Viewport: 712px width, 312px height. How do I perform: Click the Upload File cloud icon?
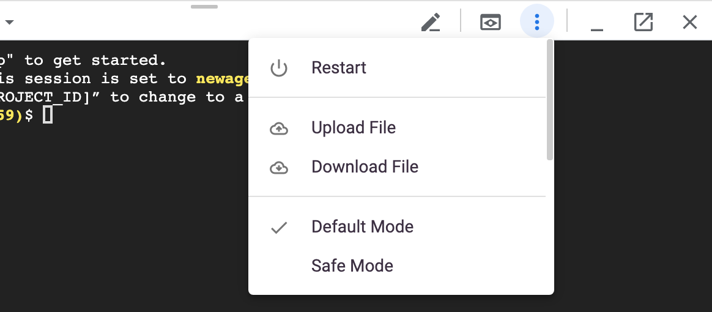coord(279,128)
